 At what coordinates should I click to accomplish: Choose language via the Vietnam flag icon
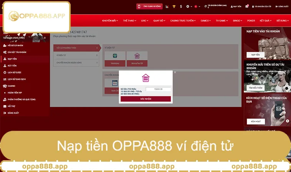coord(196,6)
